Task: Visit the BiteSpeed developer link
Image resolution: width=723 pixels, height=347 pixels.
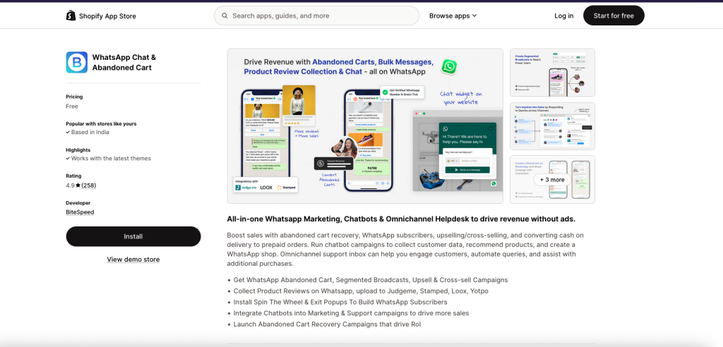Action: click(80, 212)
